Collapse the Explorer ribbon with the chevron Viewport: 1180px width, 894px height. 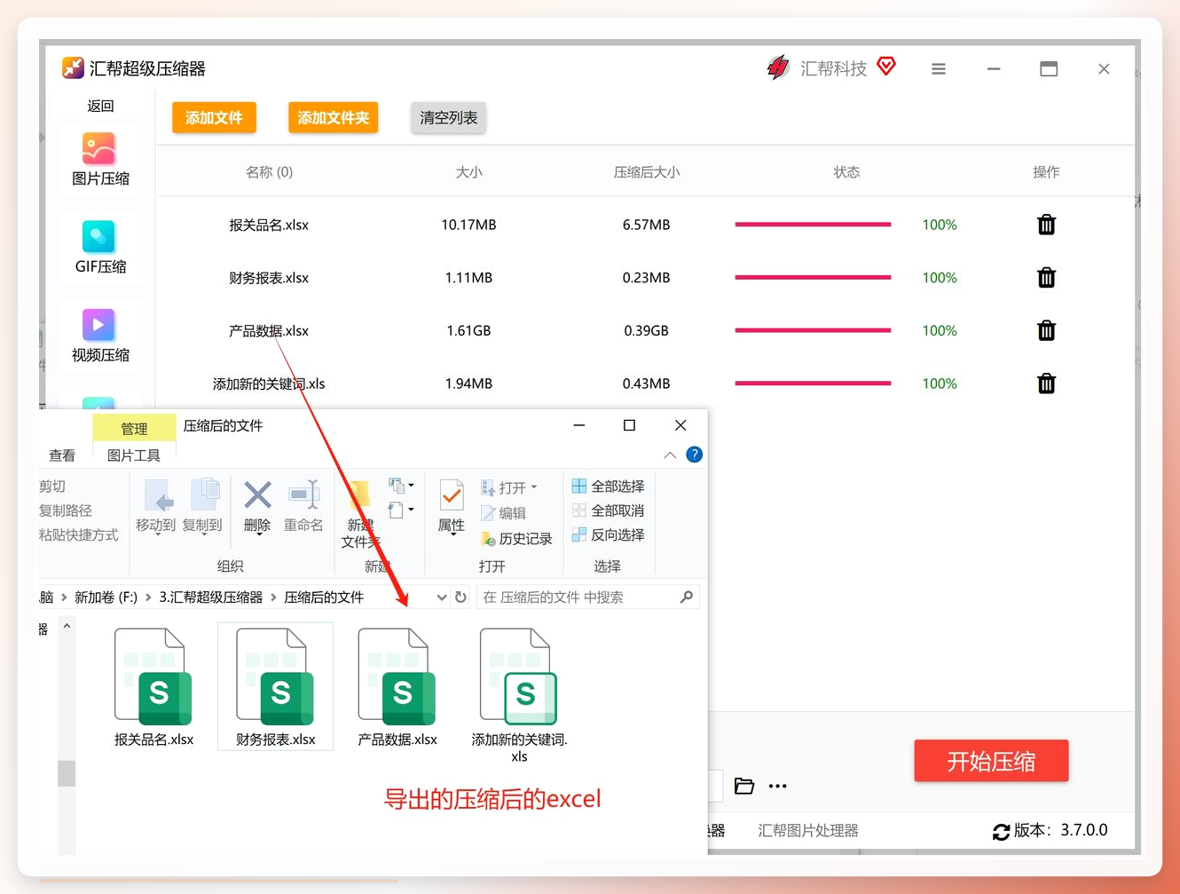coord(670,455)
